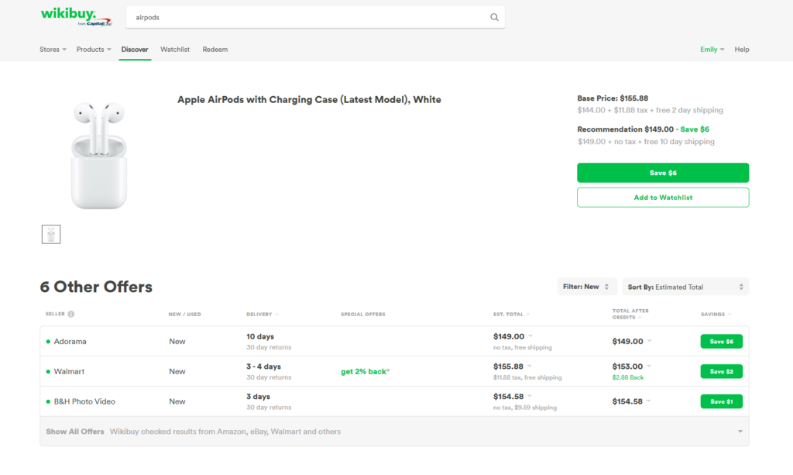The width and height of the screenshot is (793, 475).
Task: Click the green Save $6 button
Action: coord(663,173)
